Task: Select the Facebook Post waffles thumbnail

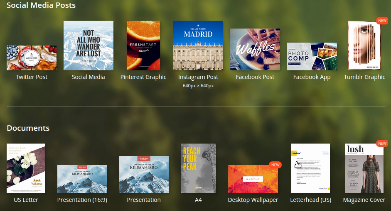Action: pyautogui.click(x=255, y=50)
